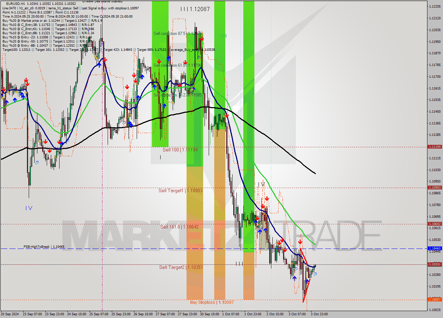Select the 'Sell Target2 | 1.10351' label
The height and width of the screenshot is (318, 443).
pos(181,267)
